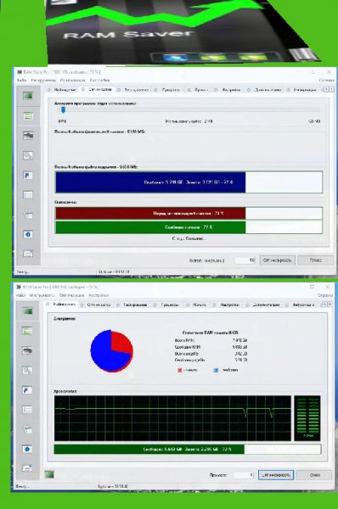
Task: Click green freed-memory bar in slider window
Action: [x=189, y=227]
